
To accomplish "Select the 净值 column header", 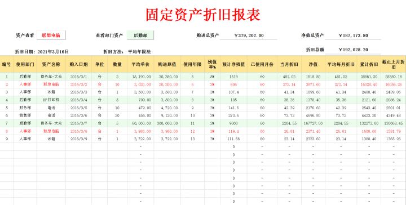I will 313,64.
